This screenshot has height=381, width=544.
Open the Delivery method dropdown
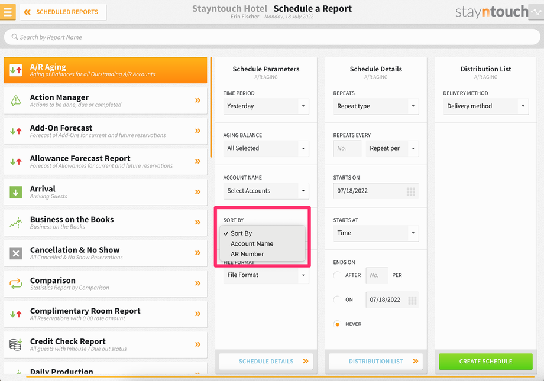coord(485,106)
